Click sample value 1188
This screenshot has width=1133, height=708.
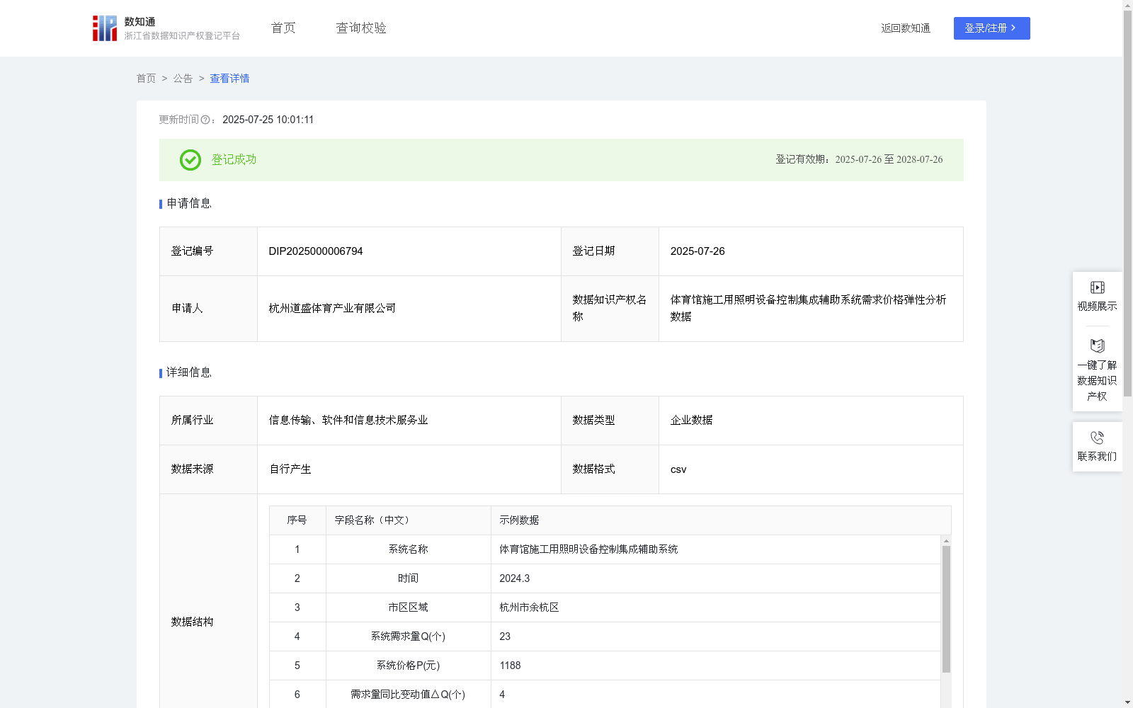coord(510,666)
